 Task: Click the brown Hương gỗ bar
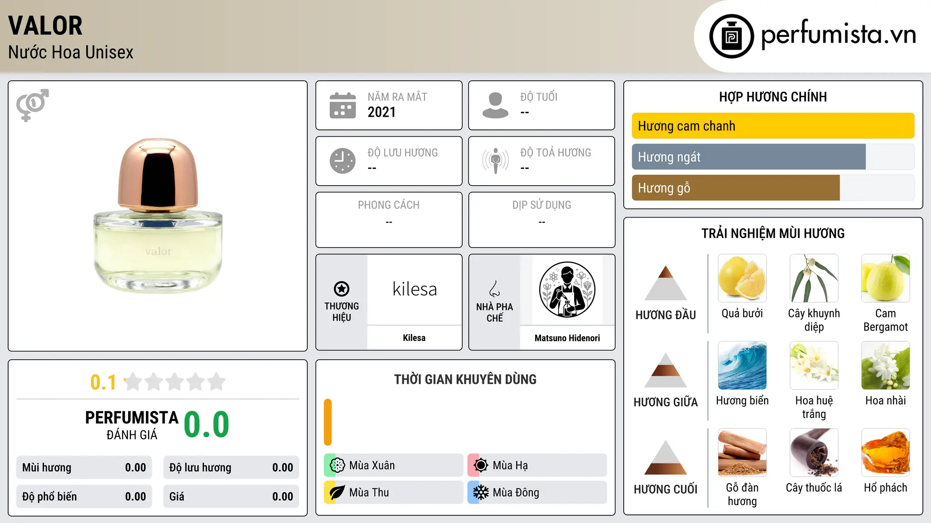736,187
